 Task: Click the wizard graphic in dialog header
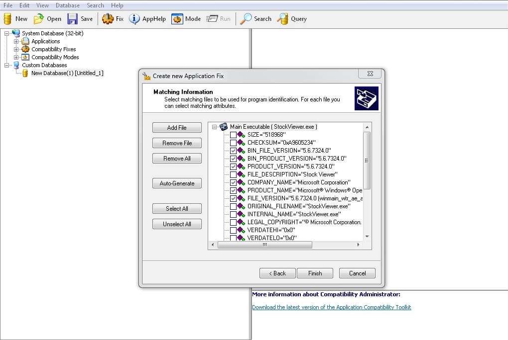367,98
